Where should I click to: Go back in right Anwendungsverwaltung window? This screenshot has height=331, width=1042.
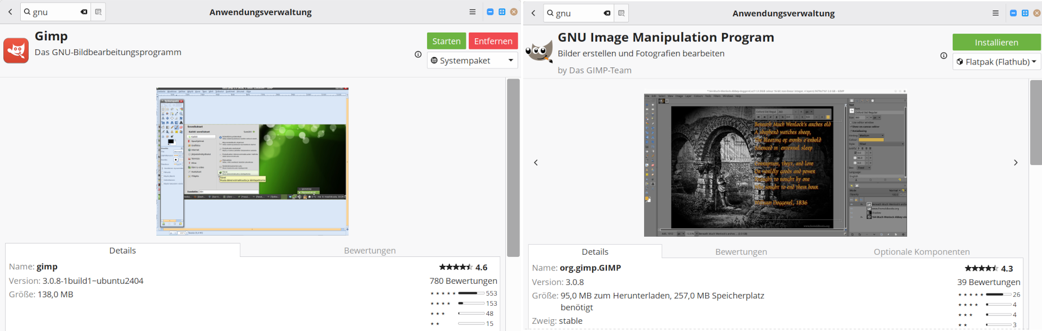[533, 13]
